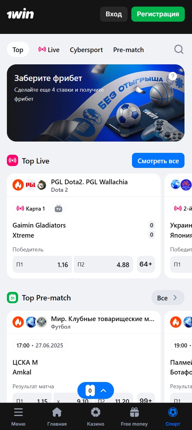Click the Смотреть все button
The height and width of the screenshot is (430, 192).
[158, 161]
